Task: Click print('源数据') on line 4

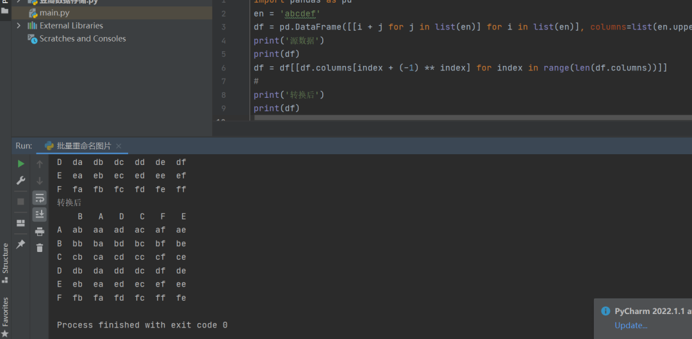Action: point(289,41)
